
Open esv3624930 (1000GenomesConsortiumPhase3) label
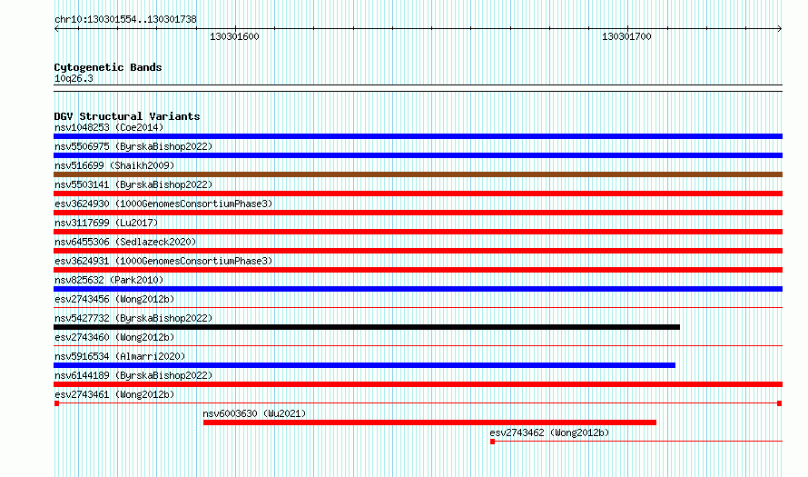point(163,204)
